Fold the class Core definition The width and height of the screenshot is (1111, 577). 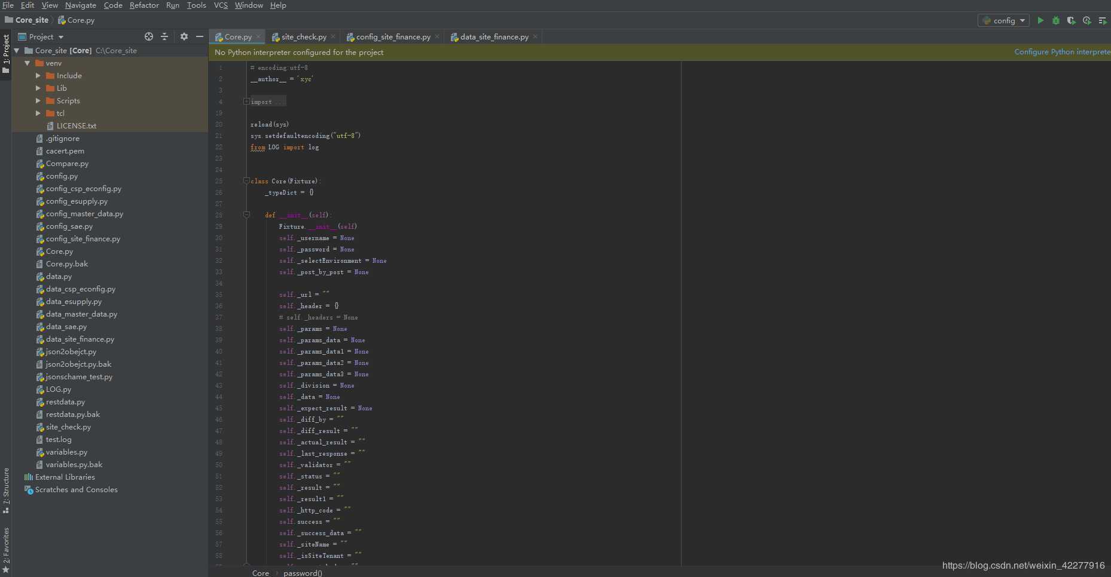click(x=246, y=181)
